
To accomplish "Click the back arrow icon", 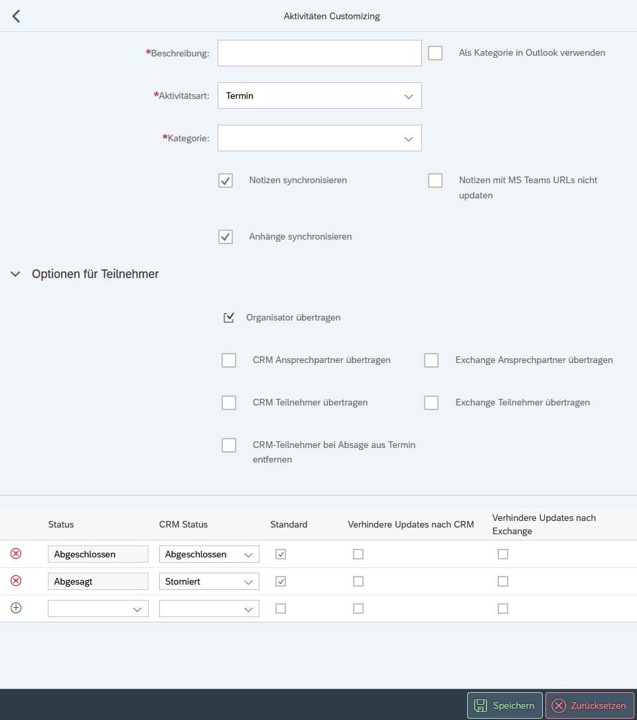I will pos(16,17).
